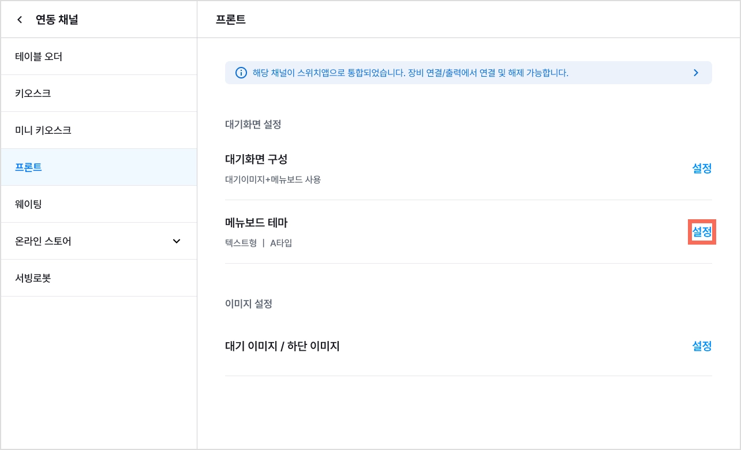Viewport: 741px width, 450px height.
Task: Select 테이블 오더 in the sidebar
Action: click(x=99, y=57)
